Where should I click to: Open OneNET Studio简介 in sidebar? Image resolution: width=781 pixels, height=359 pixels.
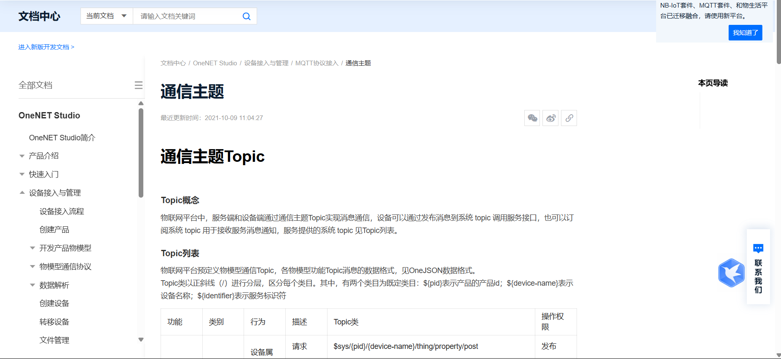coord(62,138)
